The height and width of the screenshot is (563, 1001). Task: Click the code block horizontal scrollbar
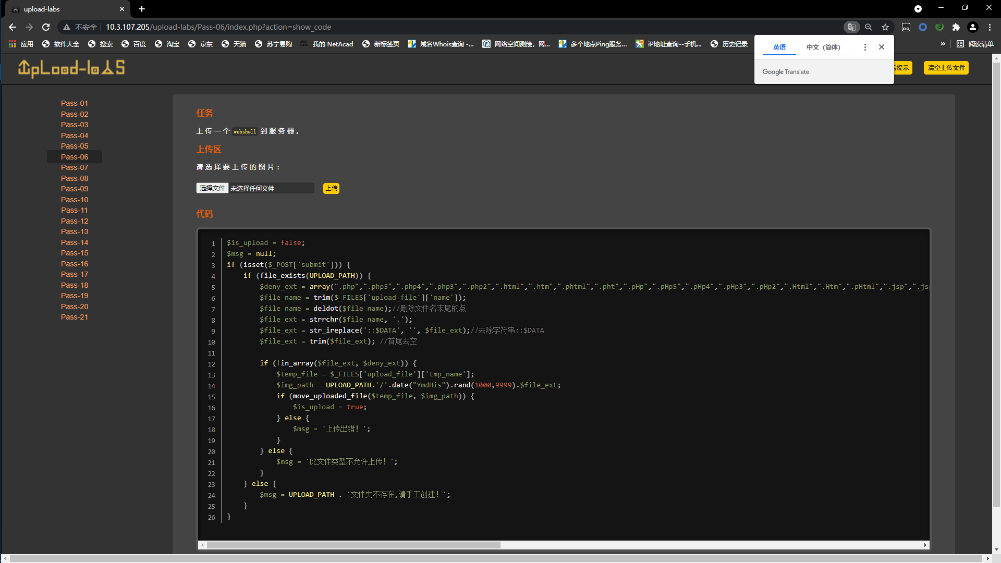tap(353, 545)
